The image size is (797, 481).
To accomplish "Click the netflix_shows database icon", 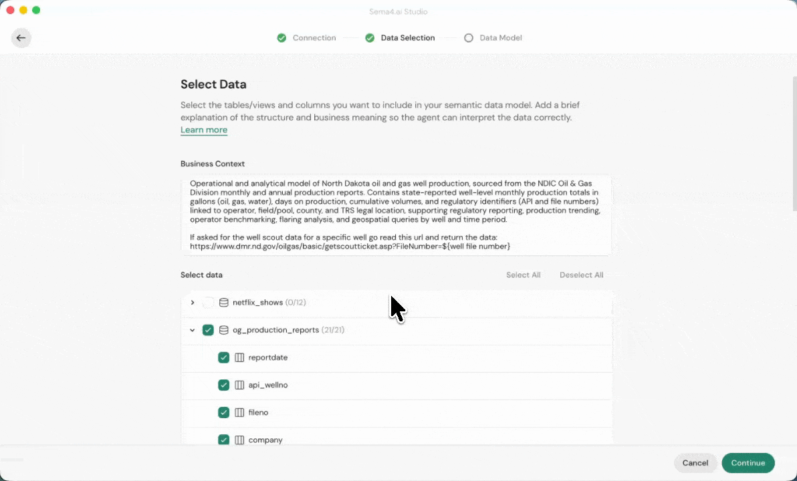I will pyautogui.click(x=224, y=303).
